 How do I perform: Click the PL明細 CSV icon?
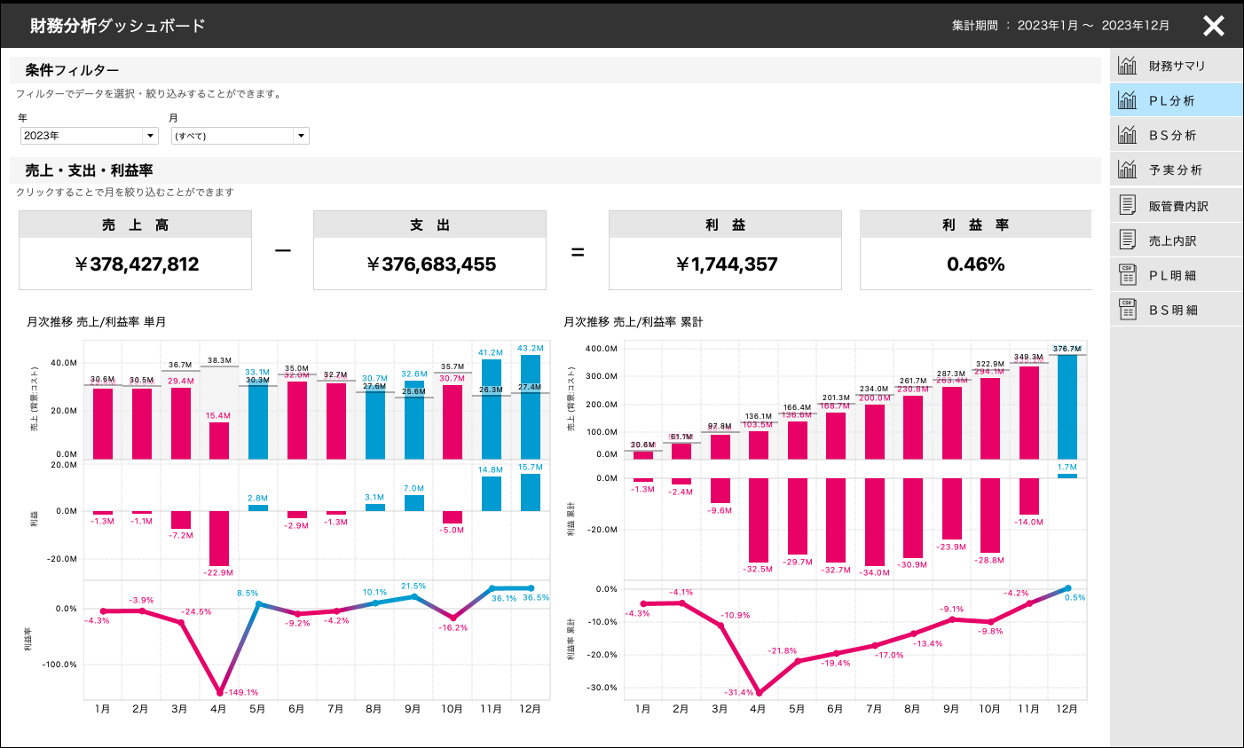(1128, 274)
